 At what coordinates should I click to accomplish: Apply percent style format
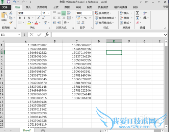click(x=86, y=18)
